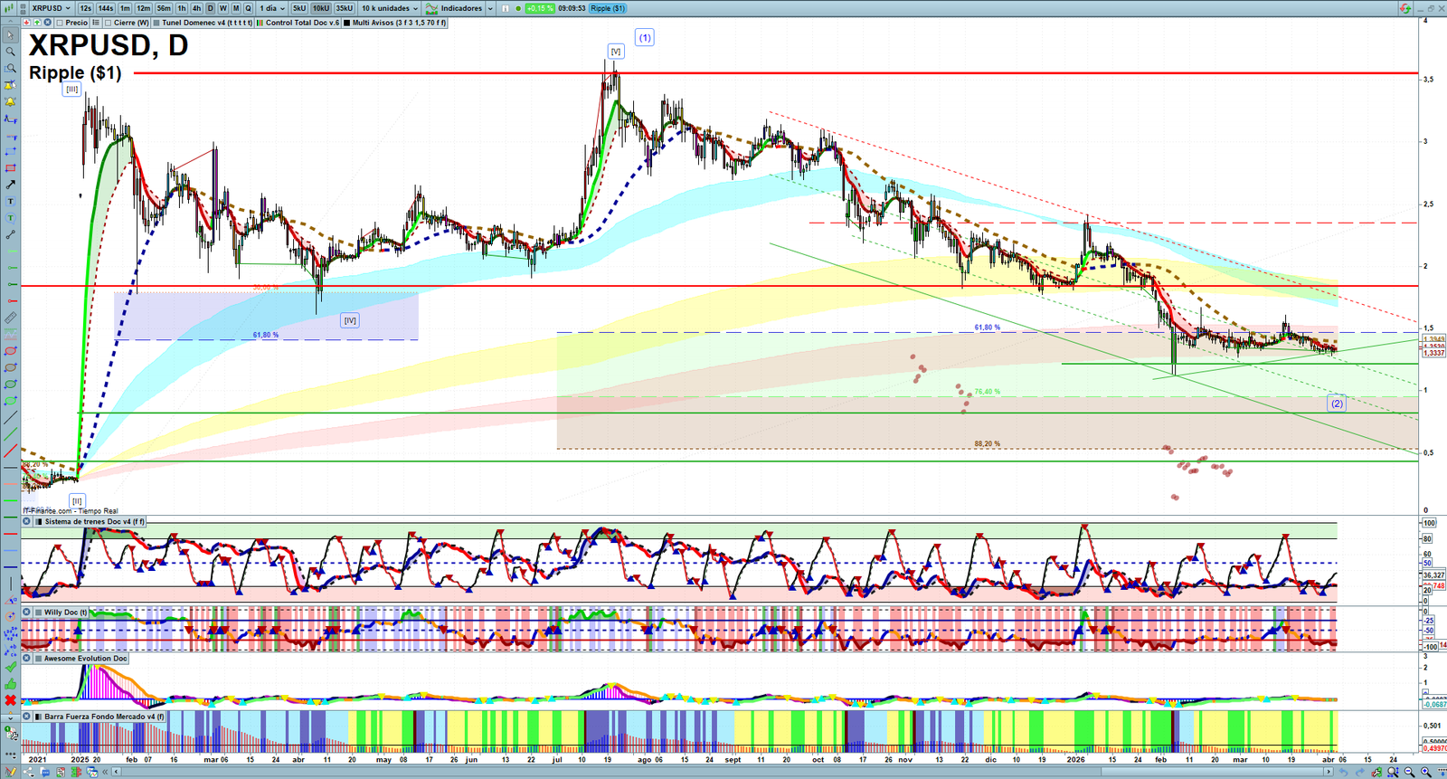Select the text T tool
This screenshot has height=779, width=1447.
10,202
